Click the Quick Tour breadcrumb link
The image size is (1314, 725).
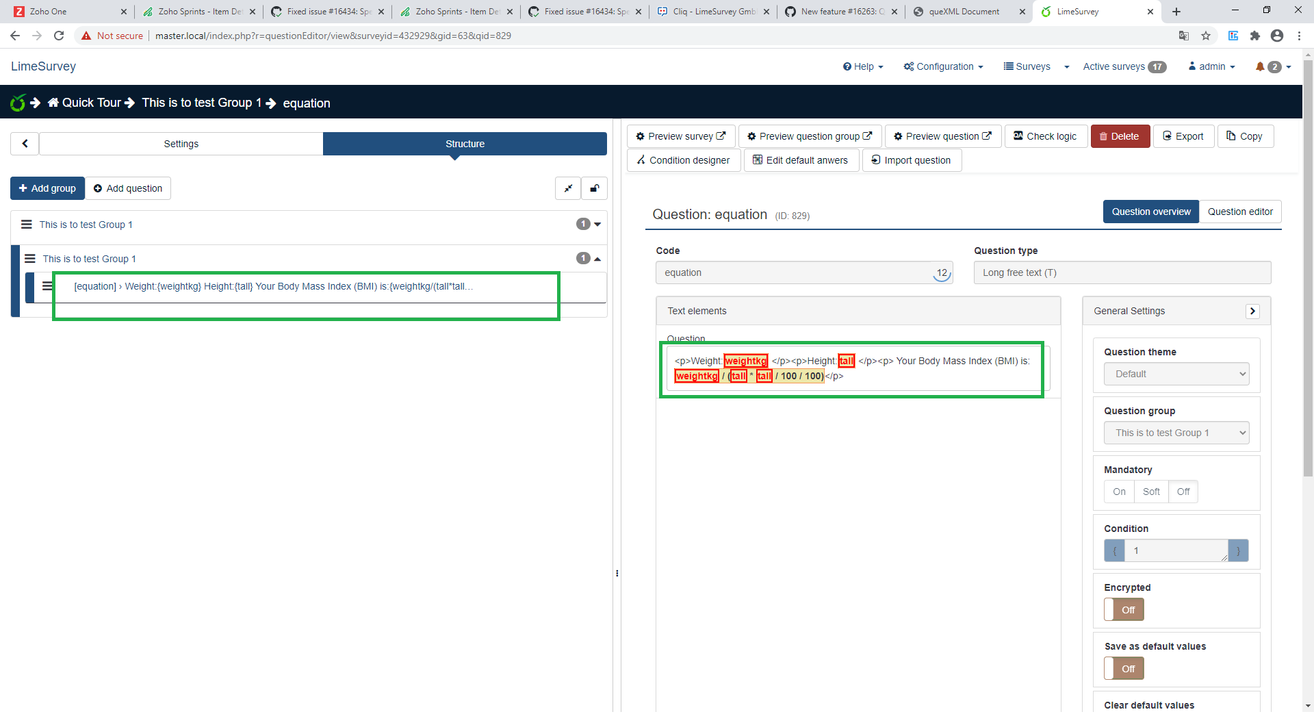coord(84,103)
